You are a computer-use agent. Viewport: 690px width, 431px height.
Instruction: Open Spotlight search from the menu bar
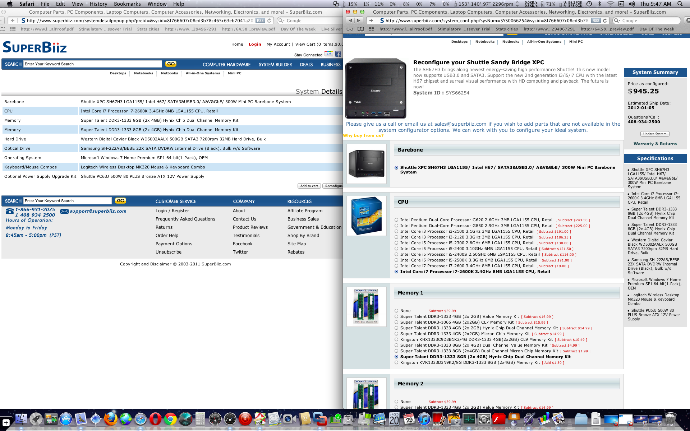coord(680,4)
